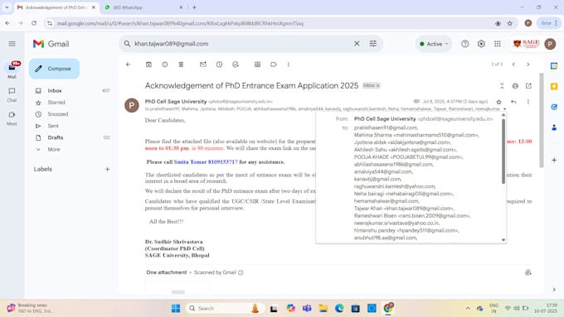The width and height of the screenshot is (564, 317).
Task: Click Mahima Sharma recipient entry
Action: 416,135
